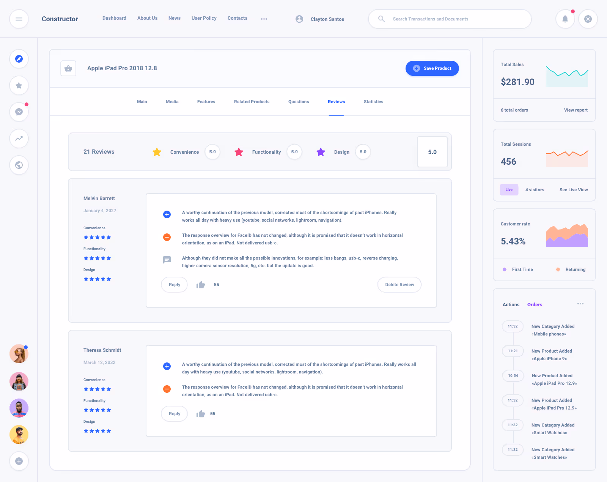Screen dimensions: 607x482
Task: Open the News menu item
Action: (x=175, y=18)
